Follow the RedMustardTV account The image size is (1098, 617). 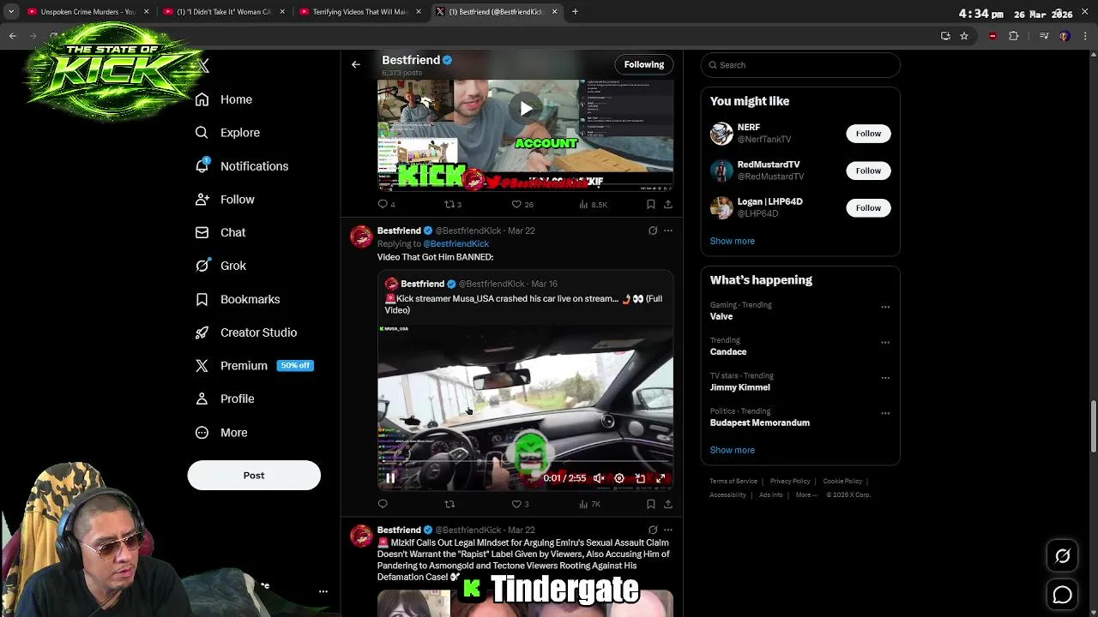click(868, 171)
